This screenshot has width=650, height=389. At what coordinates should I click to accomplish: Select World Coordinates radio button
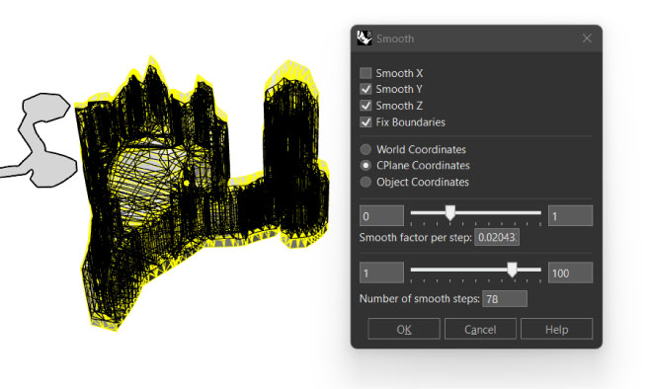[366, 149]
